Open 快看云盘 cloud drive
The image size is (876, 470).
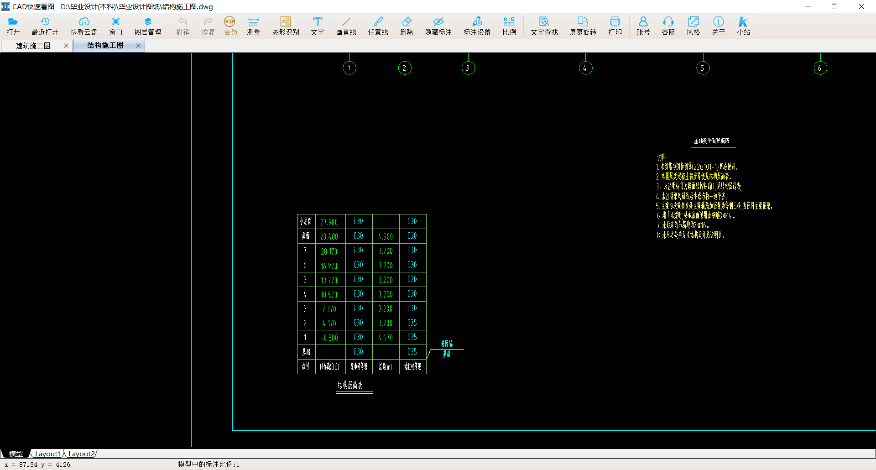[x=84, y=26]
